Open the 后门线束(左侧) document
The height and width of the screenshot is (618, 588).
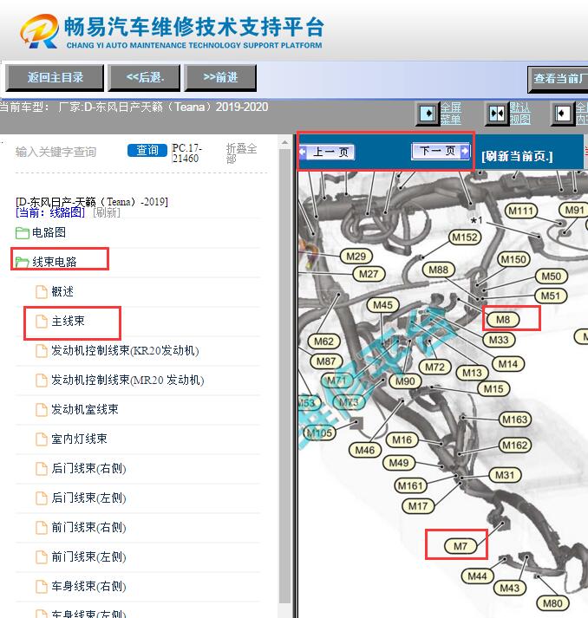(88, 498)
